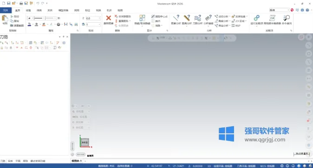Switch to the 视图 ribbon tab
313x168 pixels.
(x=120, y=10)
